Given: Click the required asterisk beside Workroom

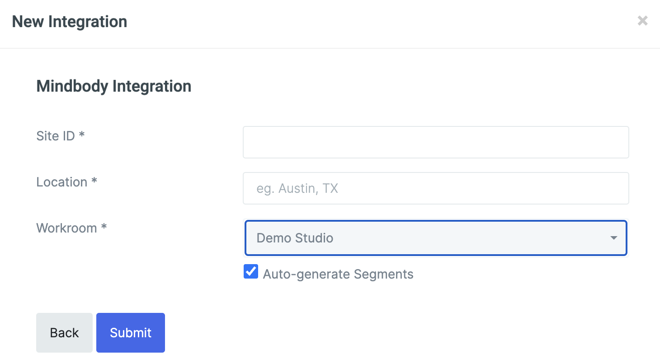Looking at the screenshot, I should [x=104, y=228].
